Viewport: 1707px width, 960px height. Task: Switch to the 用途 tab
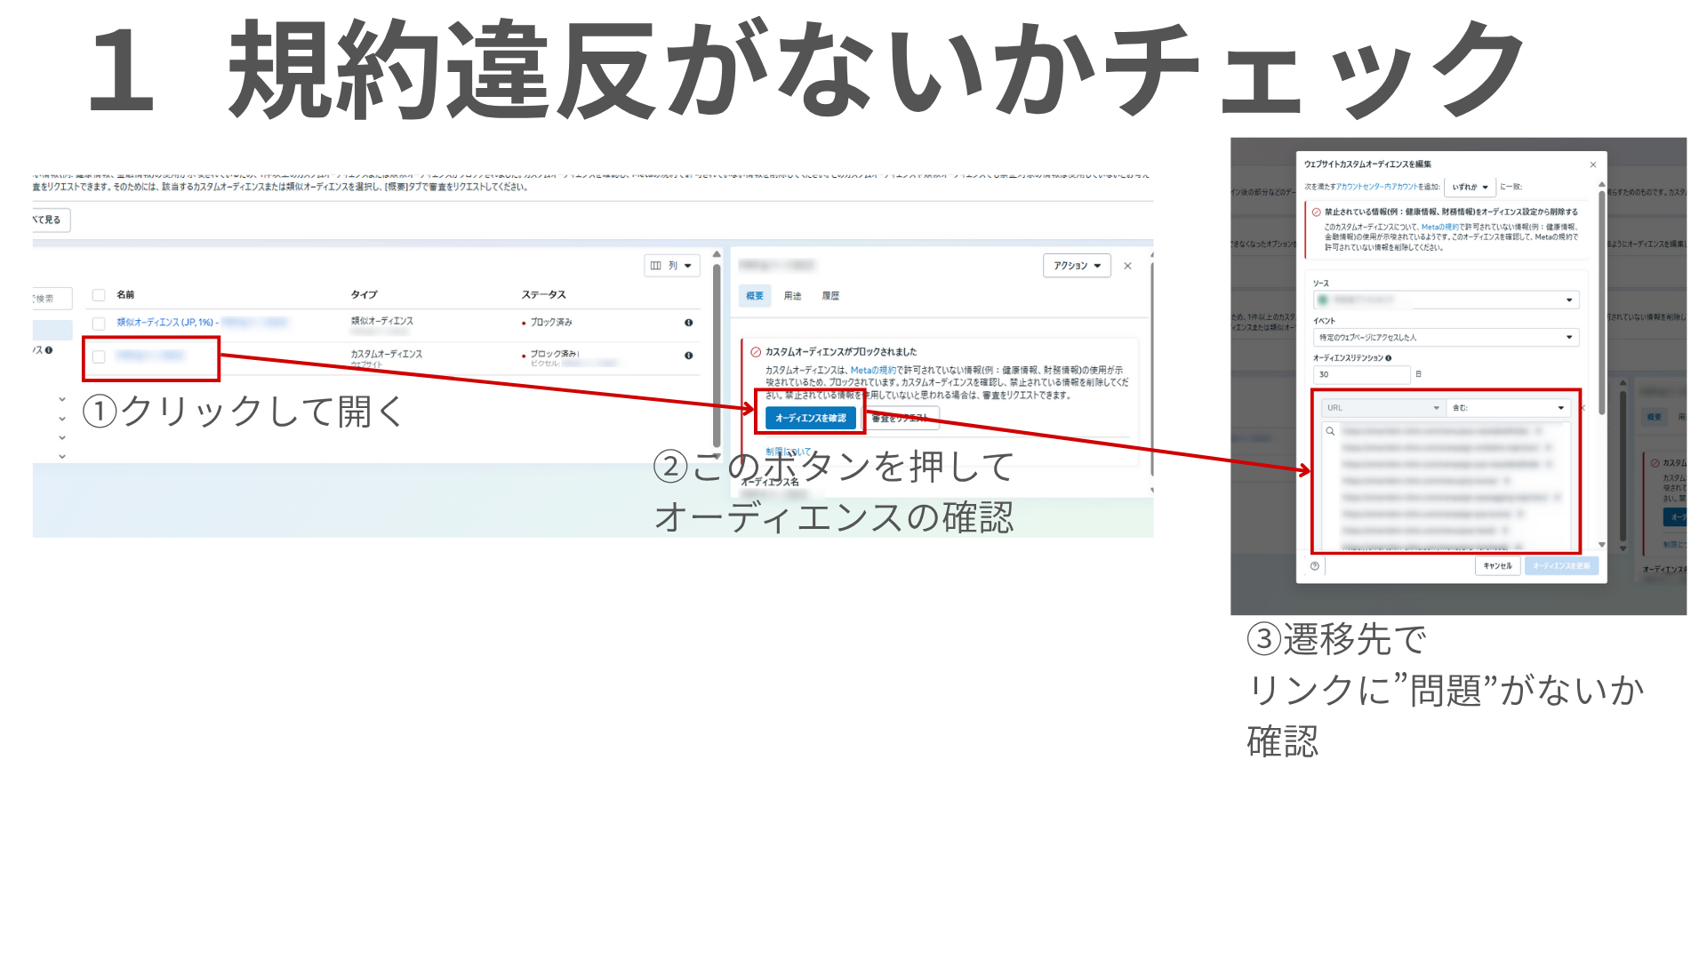(x=793, y=296)
